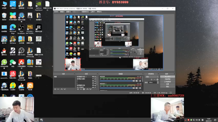The image size is (218, 122).
Task: Move selected source down in Sources panel
Action: tap(90, 89)
